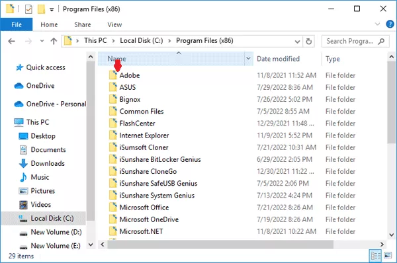This screenshot has height=263, width=397.
Task: Go forward using the forward arrow
Action: [28, 41]
